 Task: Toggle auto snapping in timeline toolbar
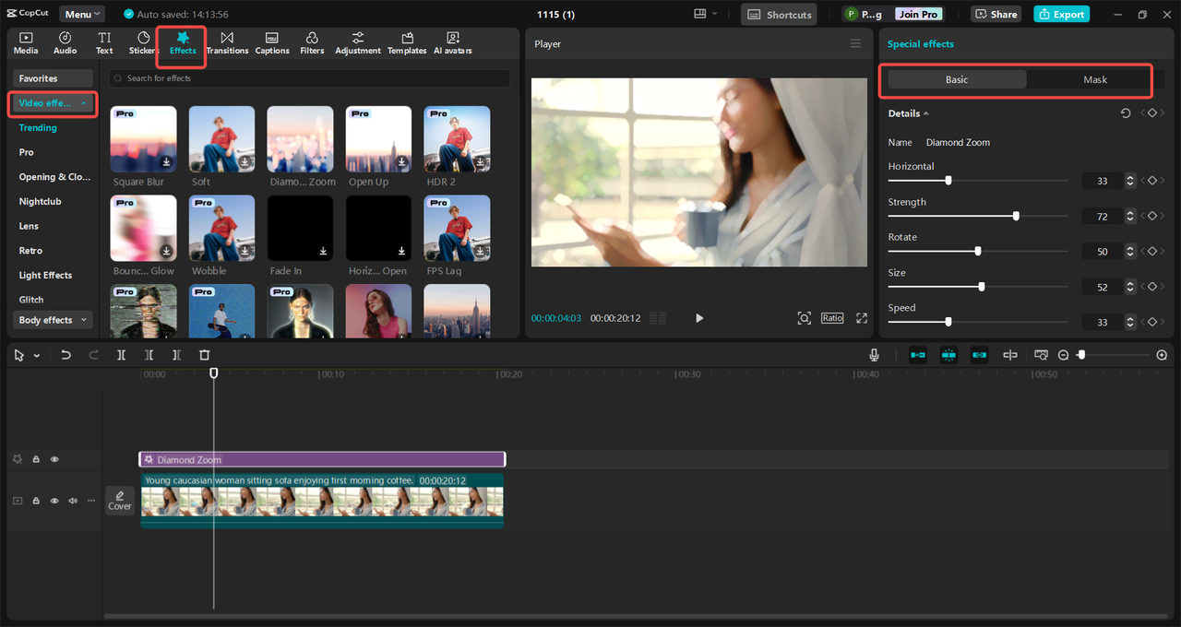[948, 355]
